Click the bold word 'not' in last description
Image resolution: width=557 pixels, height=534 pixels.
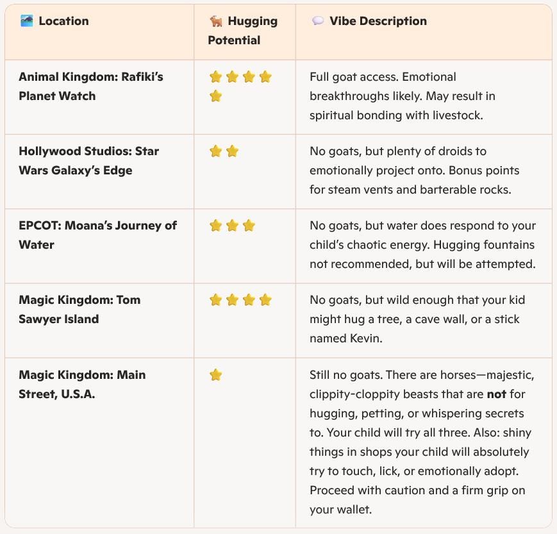coord(496,394)
